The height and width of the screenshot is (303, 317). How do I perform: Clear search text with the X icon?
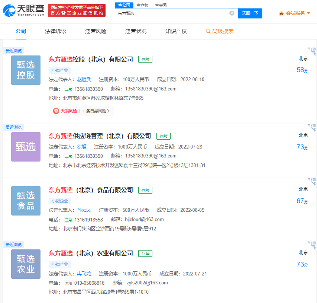click(232, 13)
